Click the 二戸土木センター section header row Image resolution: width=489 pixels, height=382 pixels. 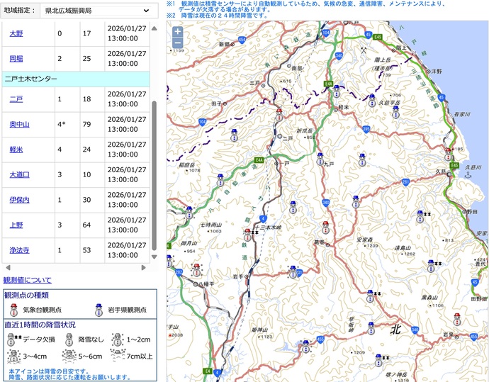[76, 79]
